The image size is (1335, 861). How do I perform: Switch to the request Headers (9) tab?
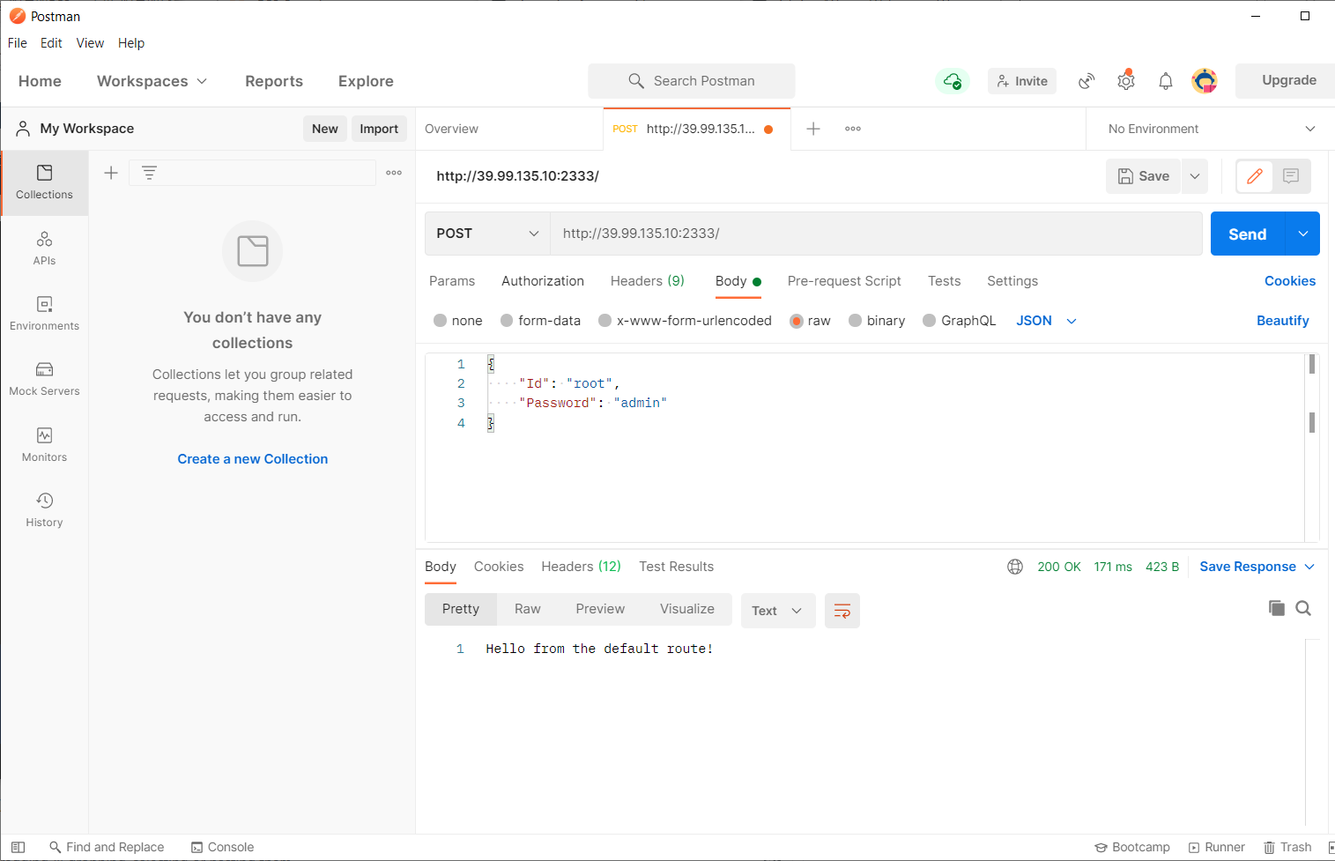pos(648,281)
